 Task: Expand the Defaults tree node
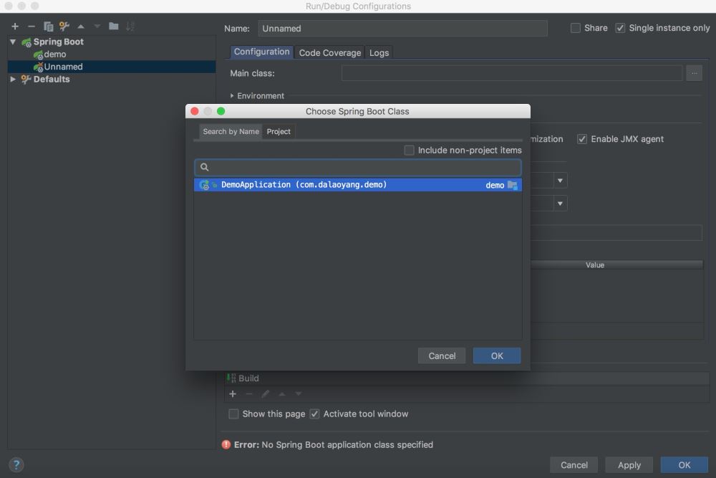coord(13,80)
